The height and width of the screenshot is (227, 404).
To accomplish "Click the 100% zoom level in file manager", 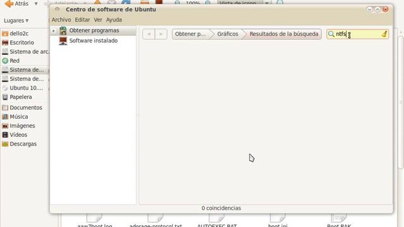I will [193, 3].
